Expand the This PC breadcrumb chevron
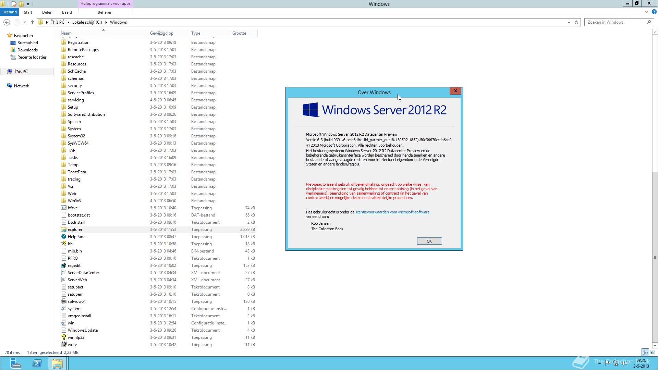Viewport: 658px width, 370px height. tap(68, 22)
